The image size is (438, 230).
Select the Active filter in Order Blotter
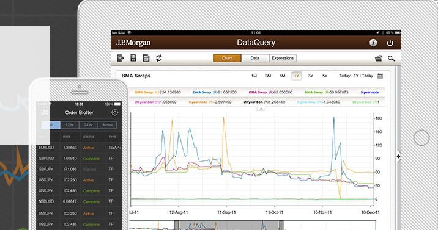coord(107,125)
